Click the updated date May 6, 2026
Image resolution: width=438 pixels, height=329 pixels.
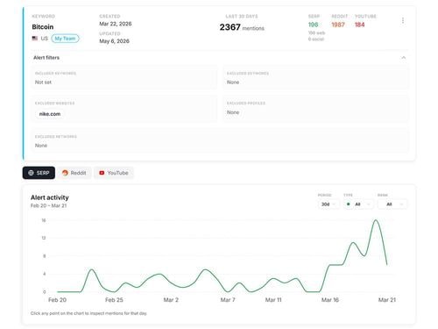pos(114,41)
